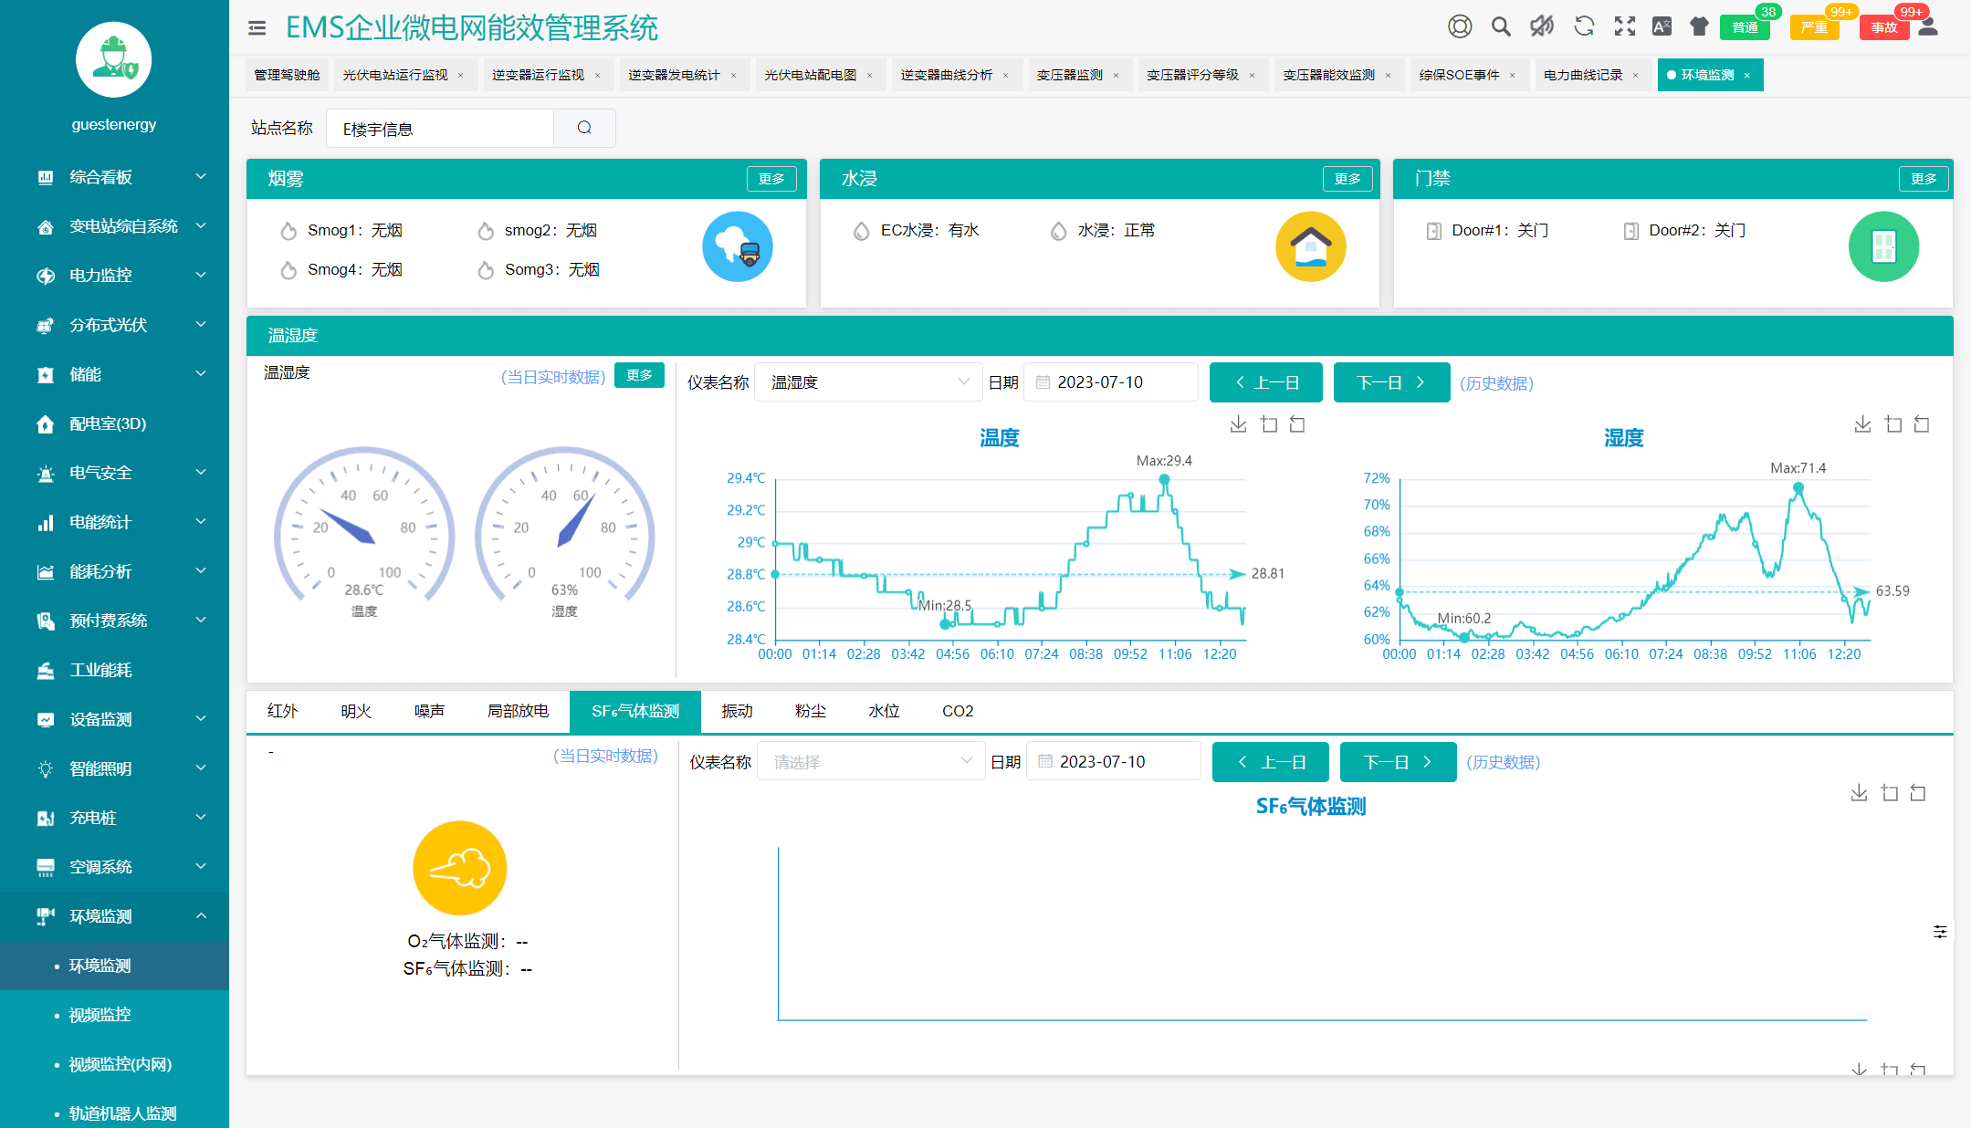This screenshot has width=1971, height=1128.
Task: Mute the system sound alerts
Action: [1541, 26]
